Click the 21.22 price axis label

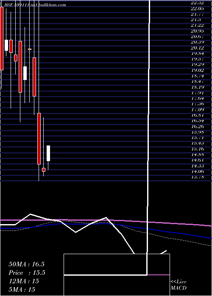pos(198,25)
